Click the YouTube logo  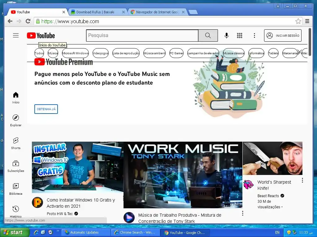pos(41,36)
